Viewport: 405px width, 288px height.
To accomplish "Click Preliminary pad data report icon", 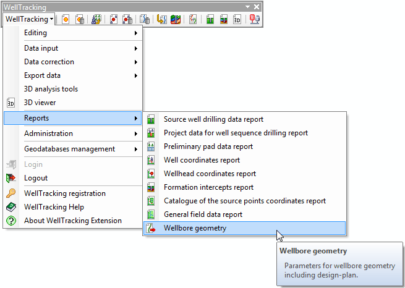I will coord(151,146).
